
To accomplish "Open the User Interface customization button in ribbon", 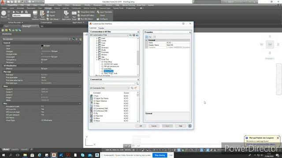I will point(35,15).
